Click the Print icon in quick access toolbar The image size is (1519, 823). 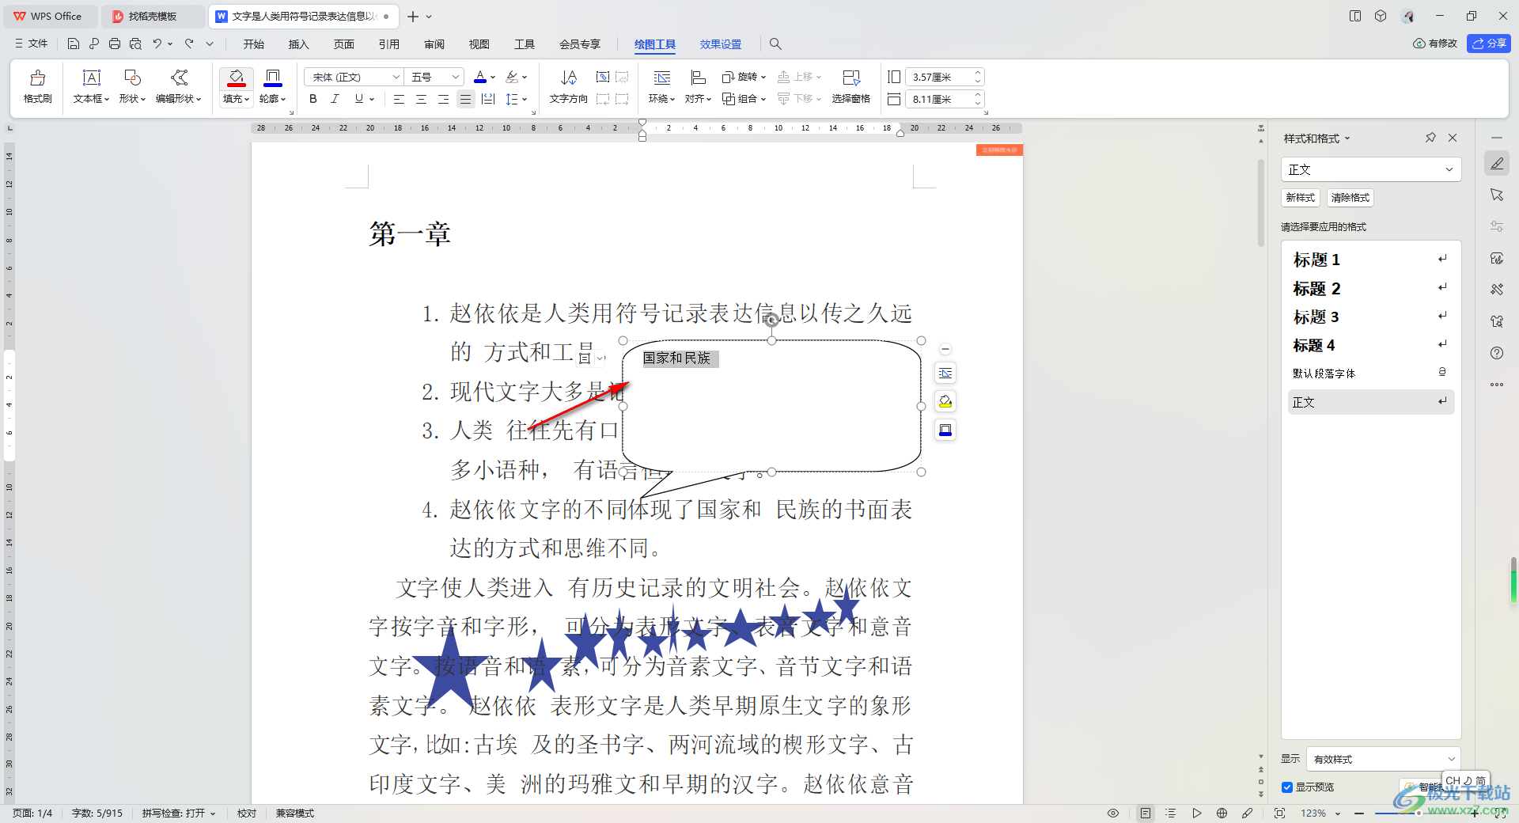point(115,44)
